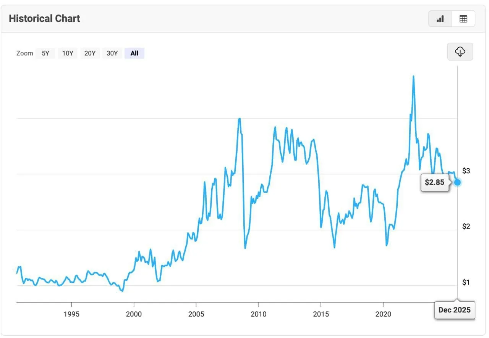
Task: Switch to the data table view icon
Action: (x=463, y=19)
